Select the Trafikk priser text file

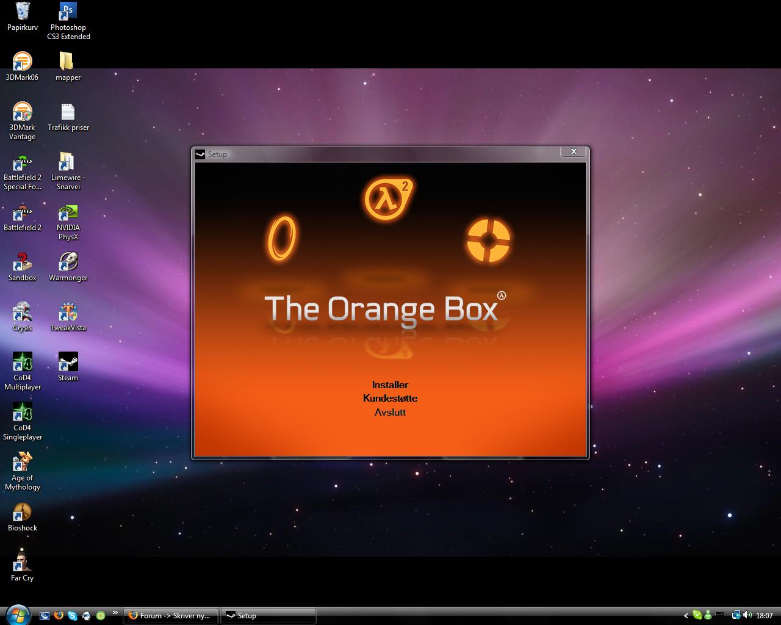(x=68, y=117)
